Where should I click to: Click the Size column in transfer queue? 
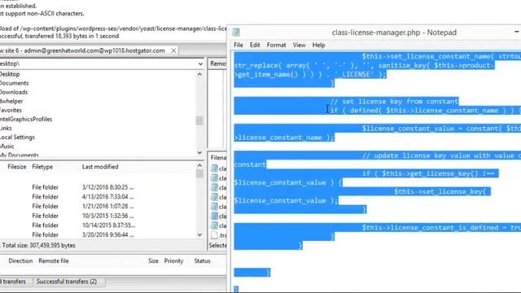(x=153, y=260)
